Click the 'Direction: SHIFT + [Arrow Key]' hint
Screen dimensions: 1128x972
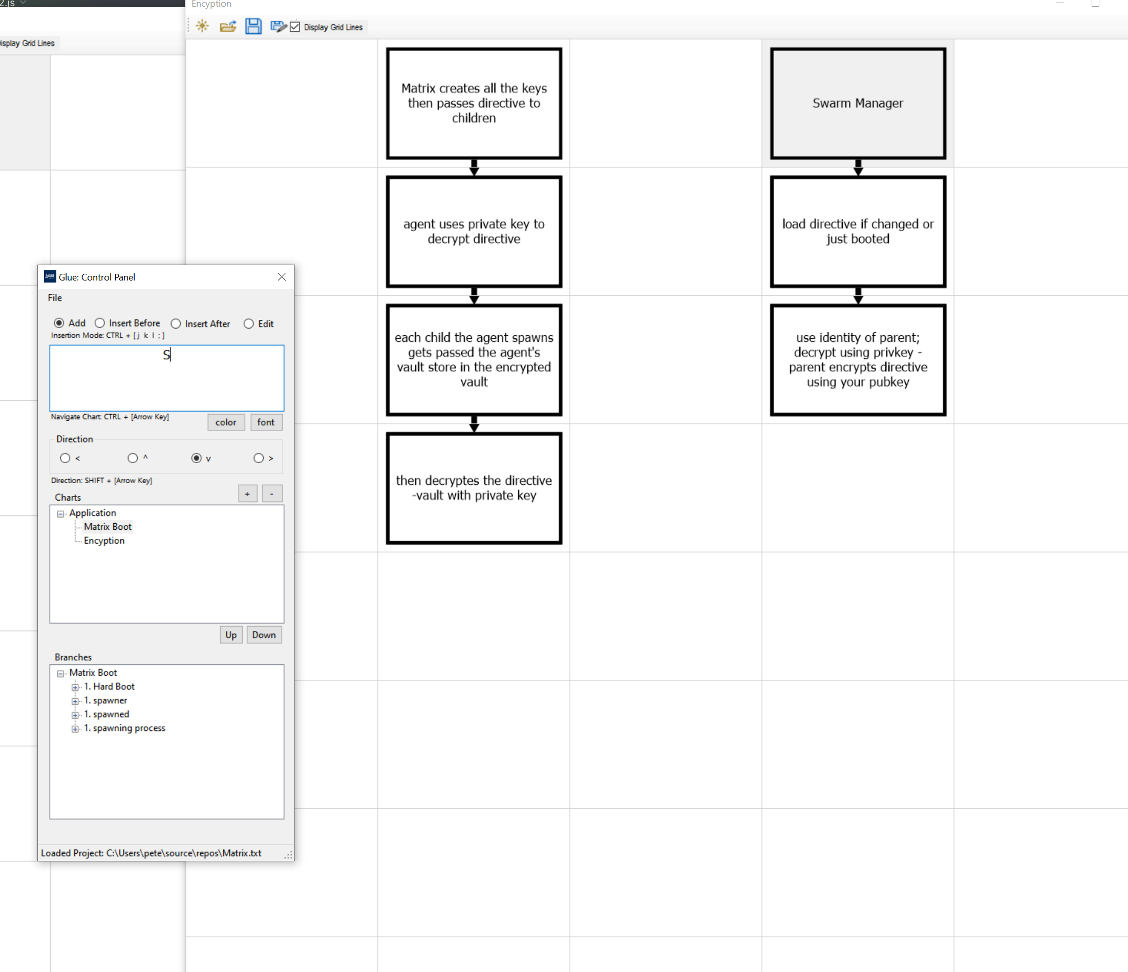(x=101, y=481)
